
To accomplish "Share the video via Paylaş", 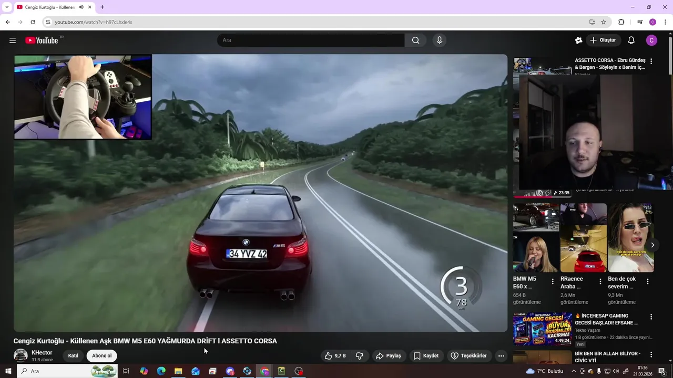I will (x=389, y=356).
